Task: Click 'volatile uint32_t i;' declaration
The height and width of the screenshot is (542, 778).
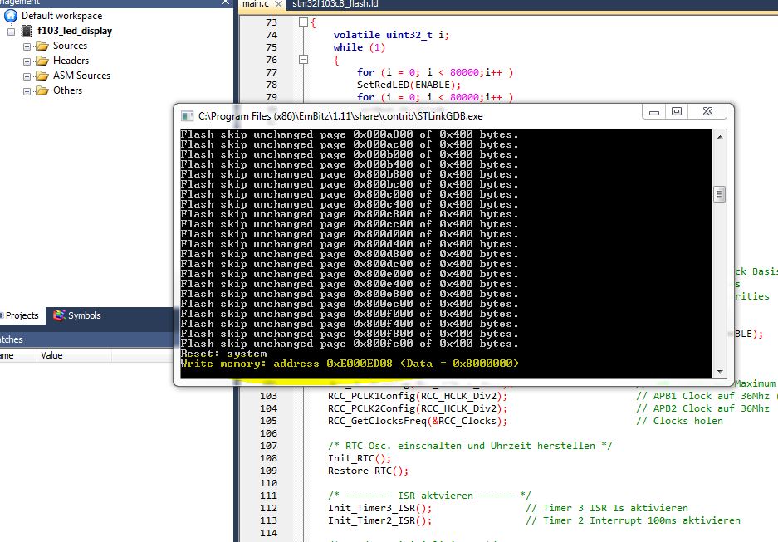Action: tap(391, 35)
